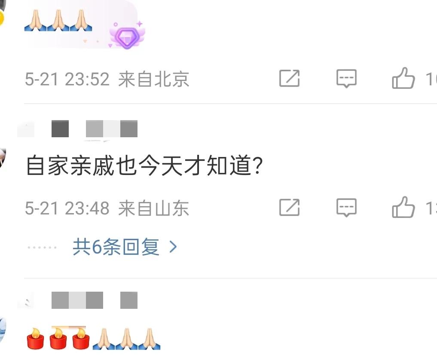Viewport: 437px width, 362px height.
Task: Share the Beijing comment via repost icon
Action: click(289, 78)
